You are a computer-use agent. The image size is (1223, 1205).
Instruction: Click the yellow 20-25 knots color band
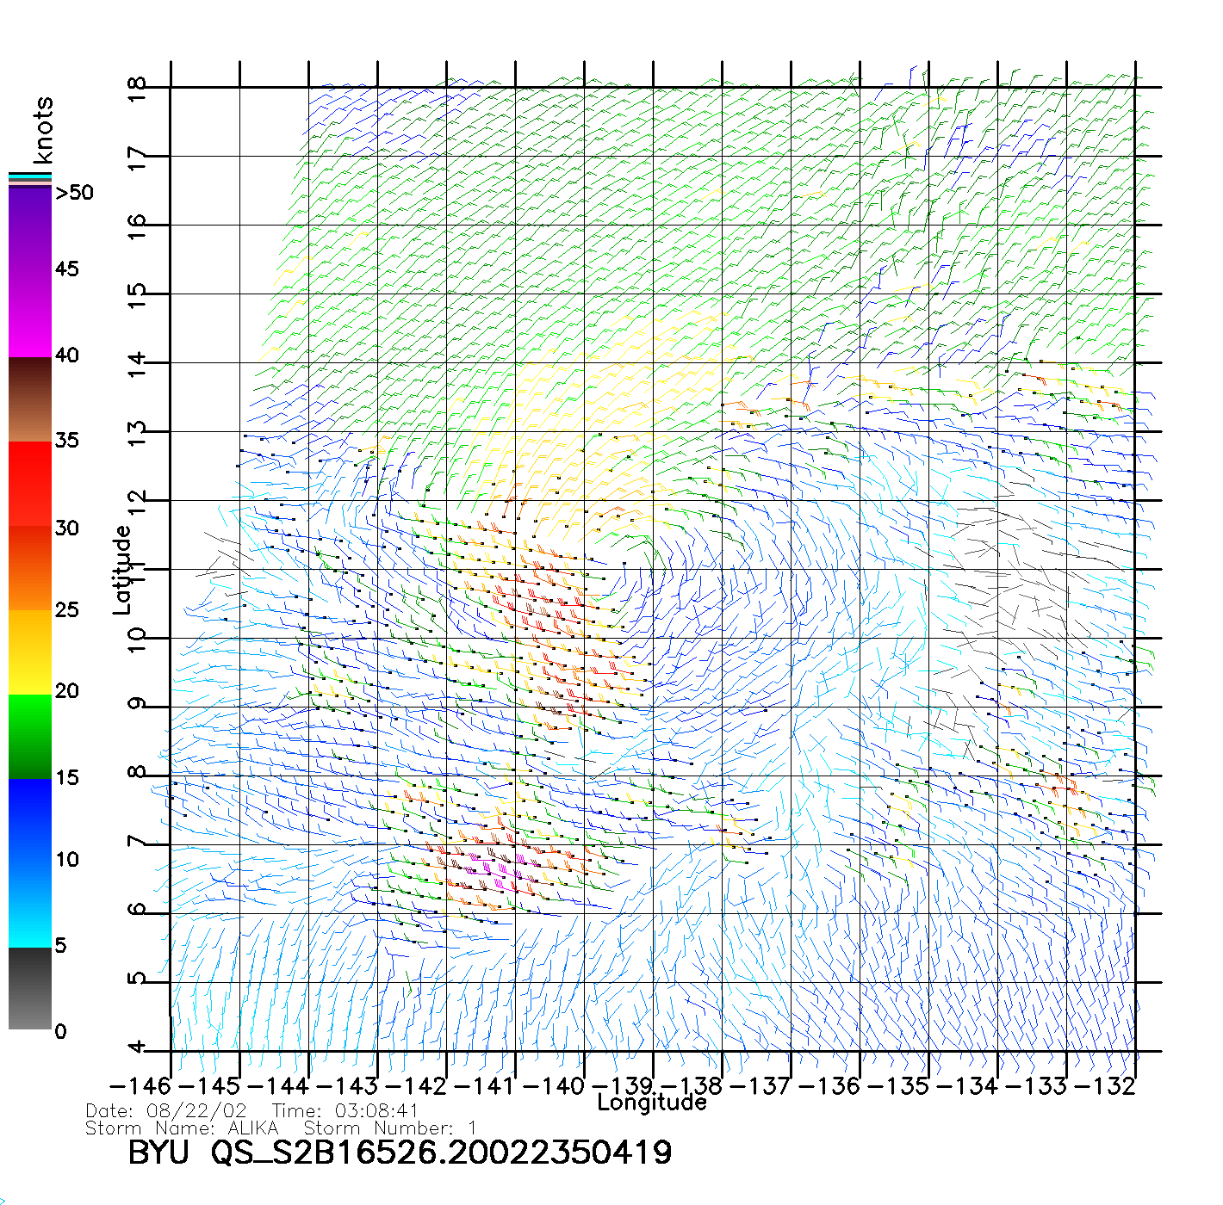click(x=30, y=652)
